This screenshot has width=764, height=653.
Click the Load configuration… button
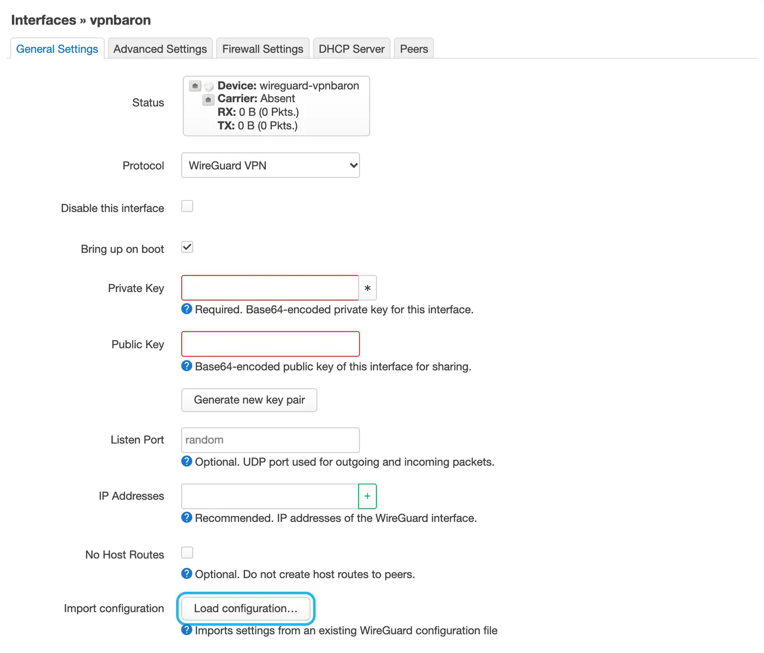click(x=246, y=609)
